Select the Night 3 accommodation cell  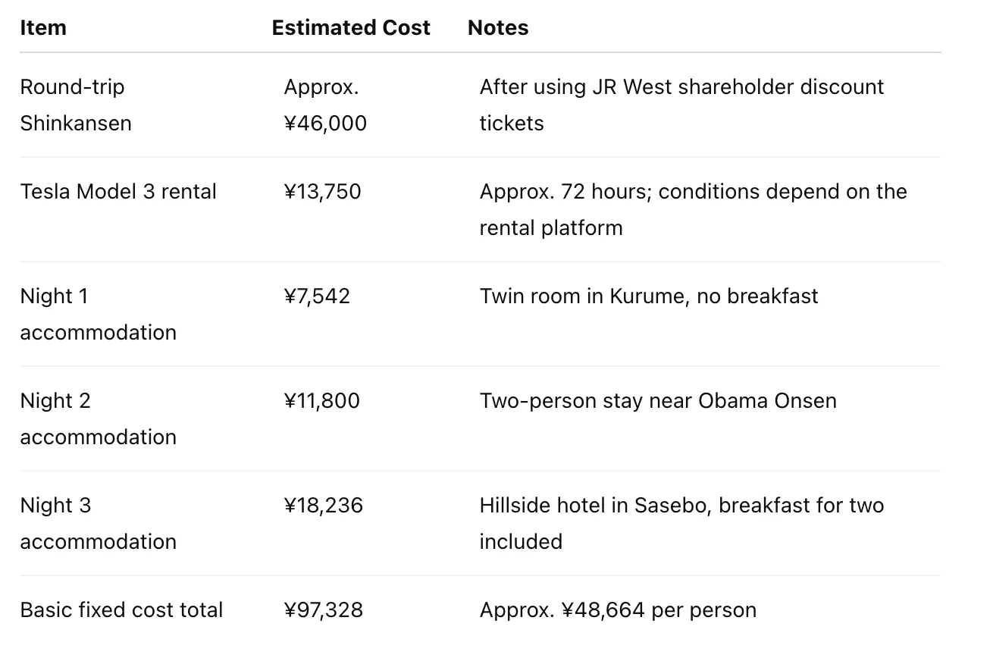click(98, 523)
